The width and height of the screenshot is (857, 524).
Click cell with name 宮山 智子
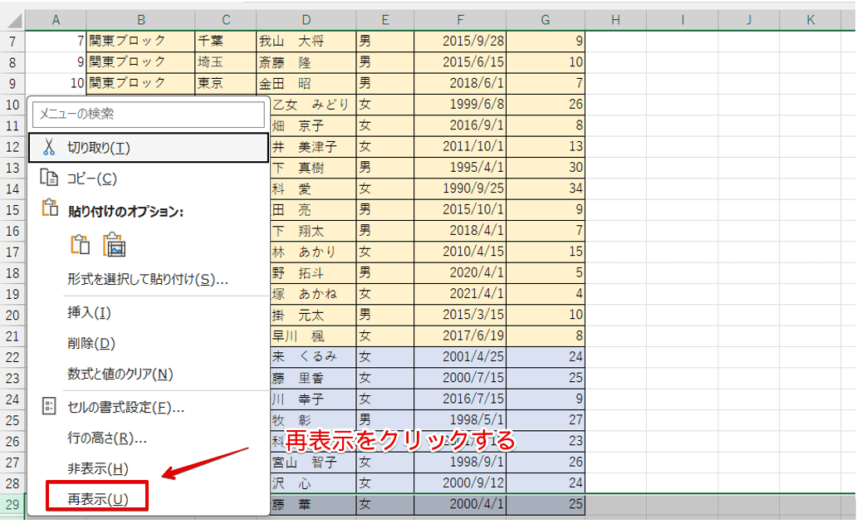[x=312, y=463]
